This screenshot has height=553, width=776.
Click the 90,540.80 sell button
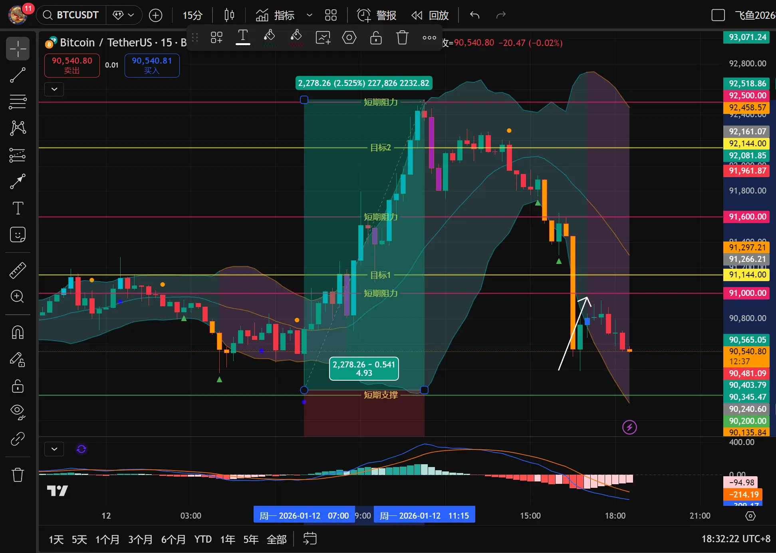point(72,65)
